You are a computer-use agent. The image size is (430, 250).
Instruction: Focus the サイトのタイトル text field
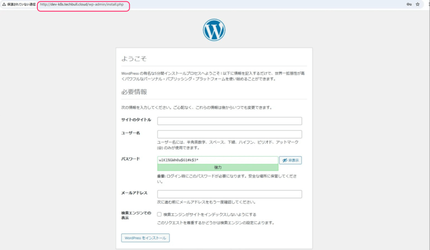(x=229, y=121)
